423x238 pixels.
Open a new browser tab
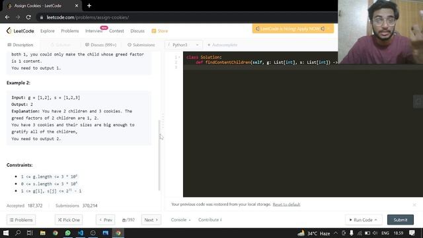point(89,6)
